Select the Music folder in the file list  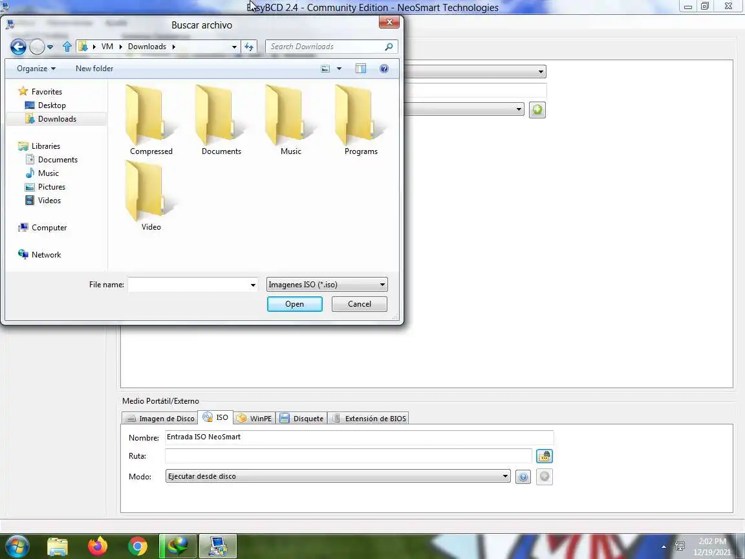(x=291, y=120)
